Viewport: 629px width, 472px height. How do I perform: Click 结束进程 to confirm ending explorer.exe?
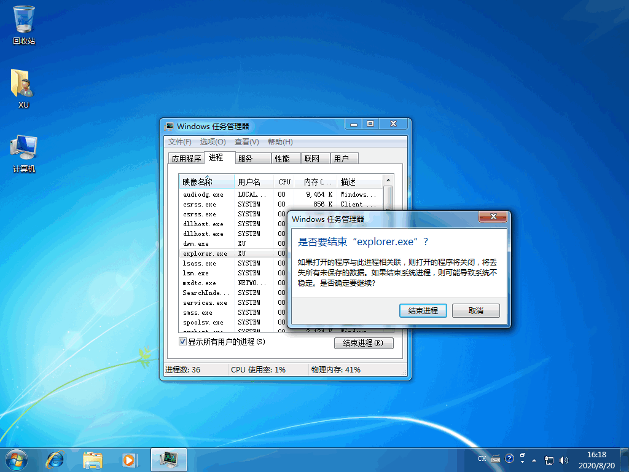(x=422, y=310)
